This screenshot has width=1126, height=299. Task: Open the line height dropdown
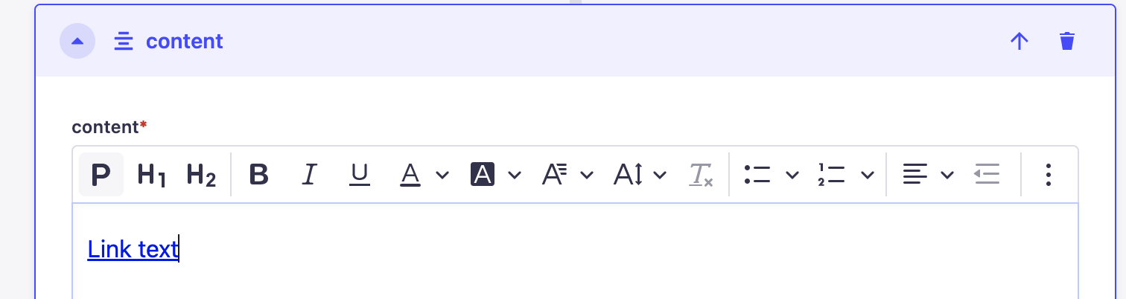click(640, 175)
